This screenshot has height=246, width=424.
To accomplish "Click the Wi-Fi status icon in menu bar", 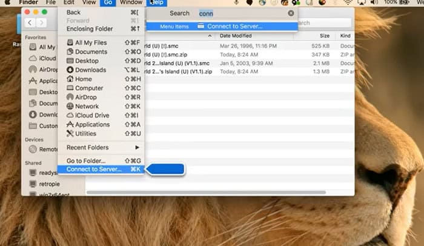I will coord(348,2).
